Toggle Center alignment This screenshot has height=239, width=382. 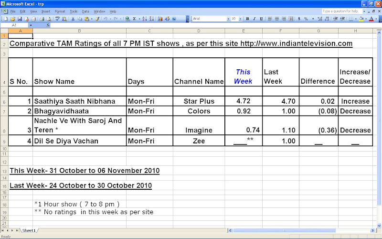[277, 19]
